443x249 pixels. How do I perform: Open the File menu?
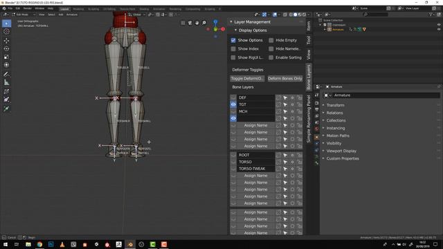tap(10, 8)
